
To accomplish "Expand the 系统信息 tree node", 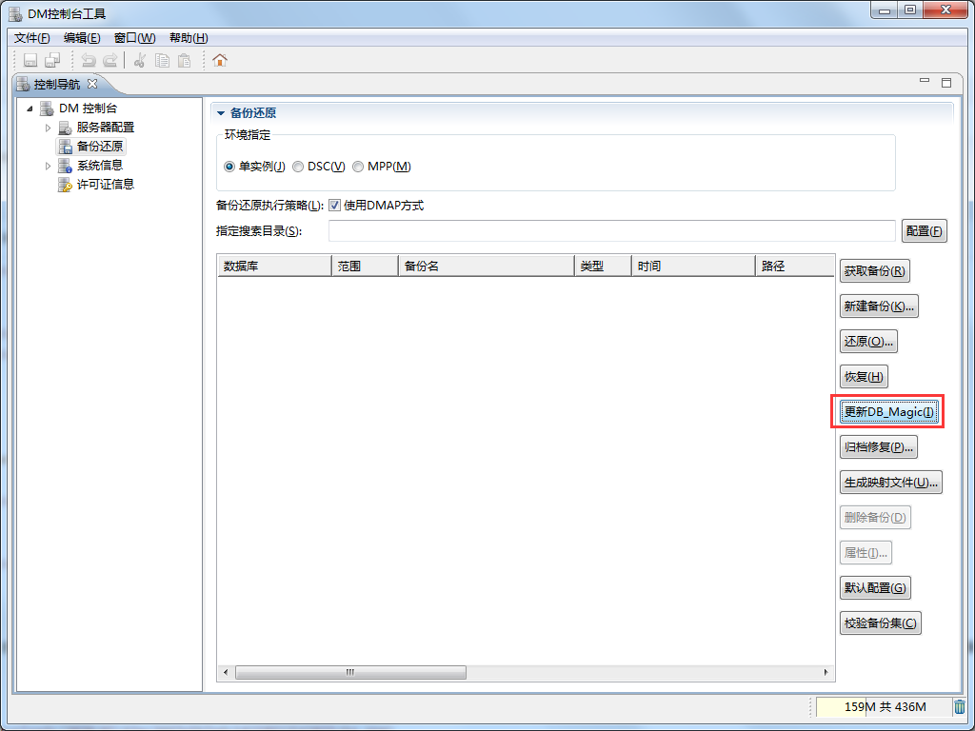I will click(x=48, y=166).
